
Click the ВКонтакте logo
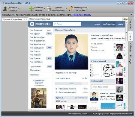[40, 24]
